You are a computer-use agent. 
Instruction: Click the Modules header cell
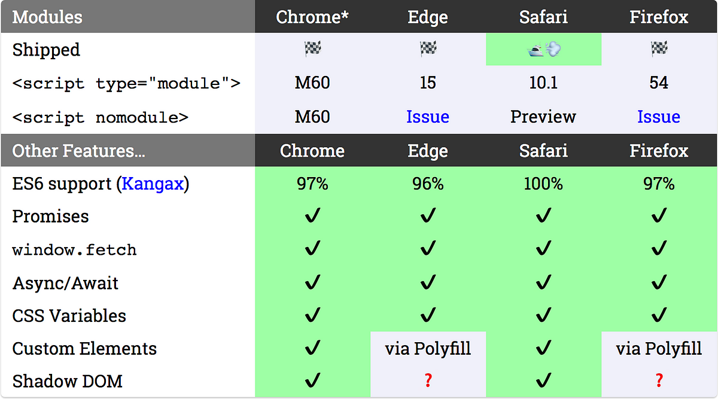tap(128, 17)
